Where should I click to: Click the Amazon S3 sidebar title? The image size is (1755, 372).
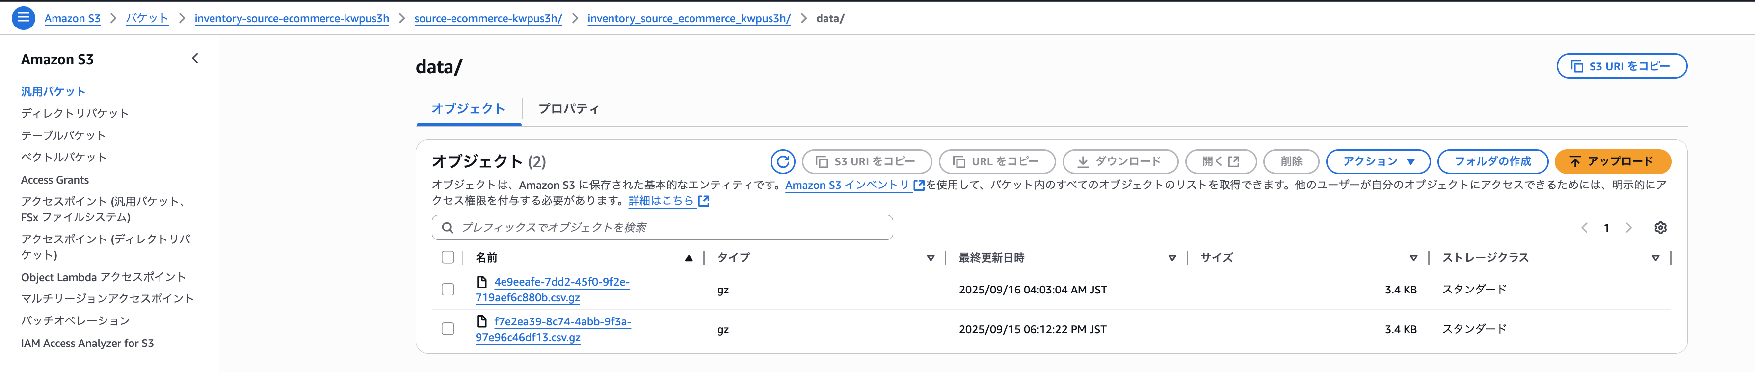pyautogui.click(x=57, y=59)
